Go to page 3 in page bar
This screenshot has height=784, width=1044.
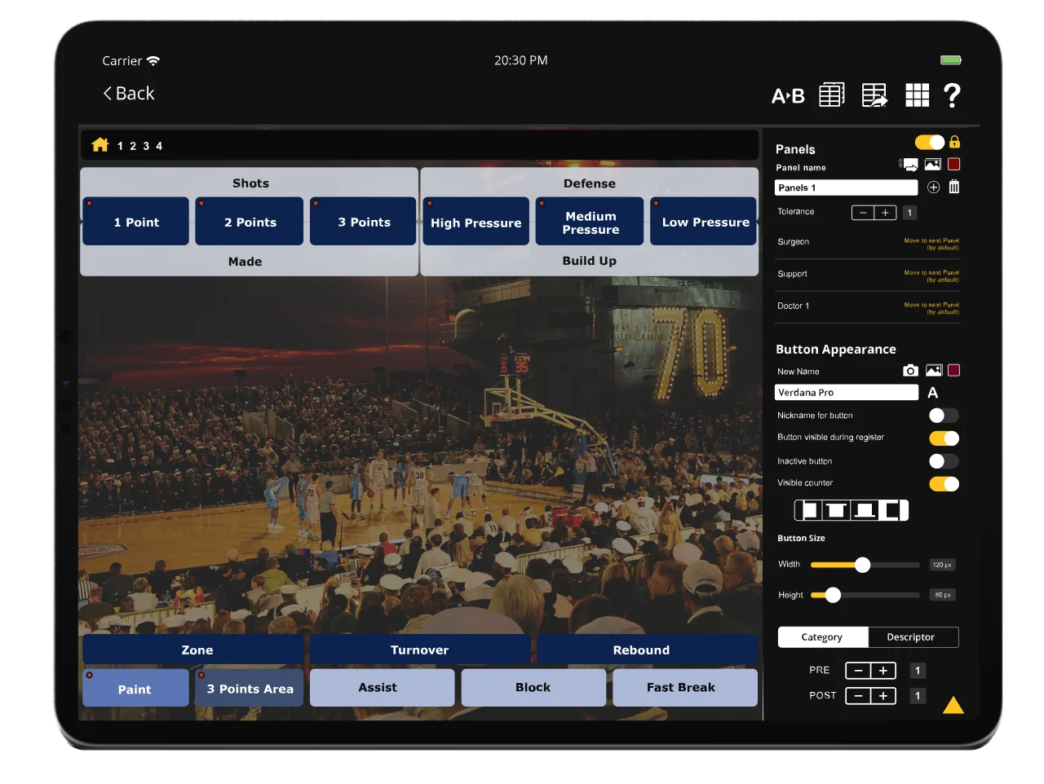146,146
